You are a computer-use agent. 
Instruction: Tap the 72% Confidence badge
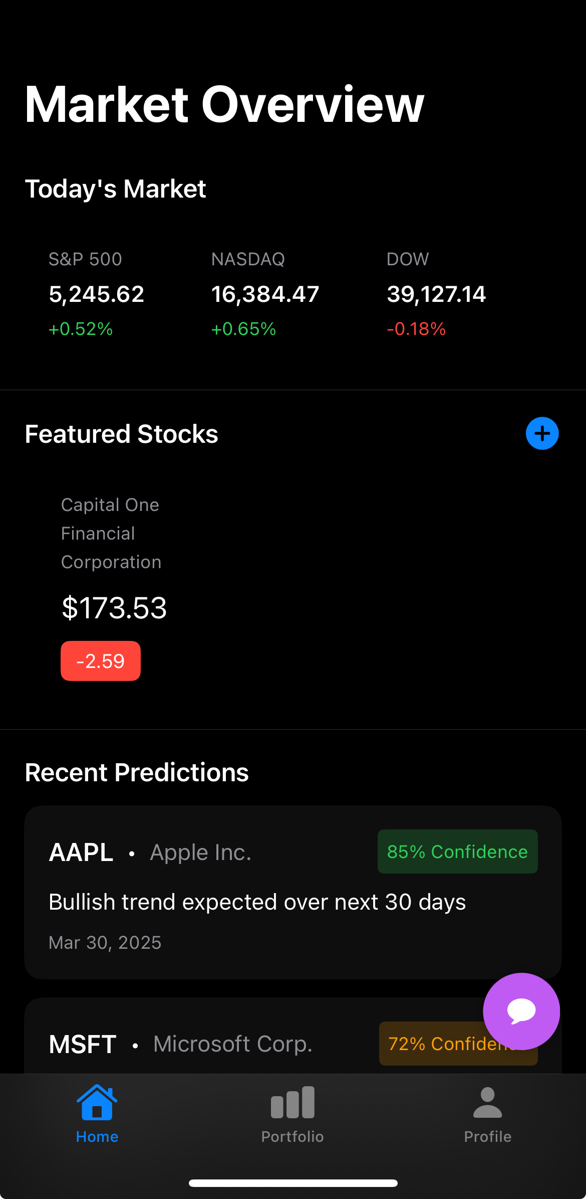click(x=458, y=1044)
